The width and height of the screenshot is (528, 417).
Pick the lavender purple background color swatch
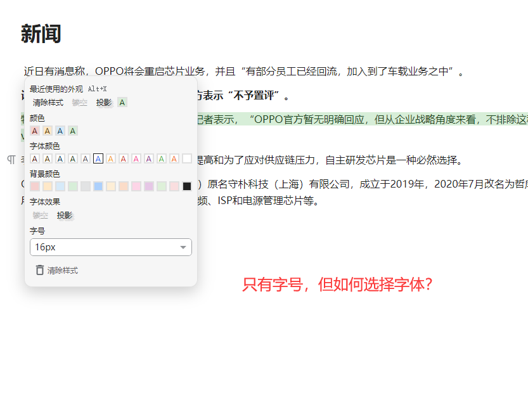pos(149,186)
